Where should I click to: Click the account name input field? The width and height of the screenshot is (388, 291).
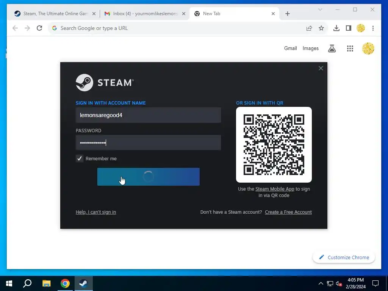tap(148, 115)
